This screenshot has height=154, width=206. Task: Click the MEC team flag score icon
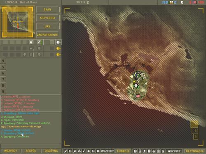pos(171,2)
